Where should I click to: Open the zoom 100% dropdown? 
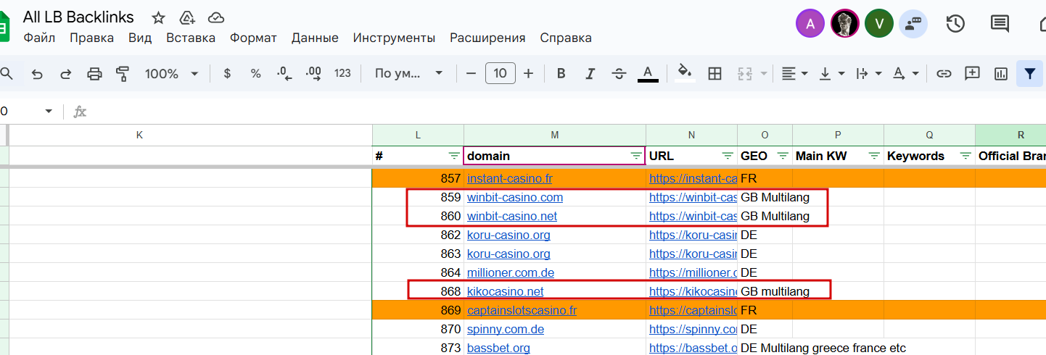coord(171,73)
